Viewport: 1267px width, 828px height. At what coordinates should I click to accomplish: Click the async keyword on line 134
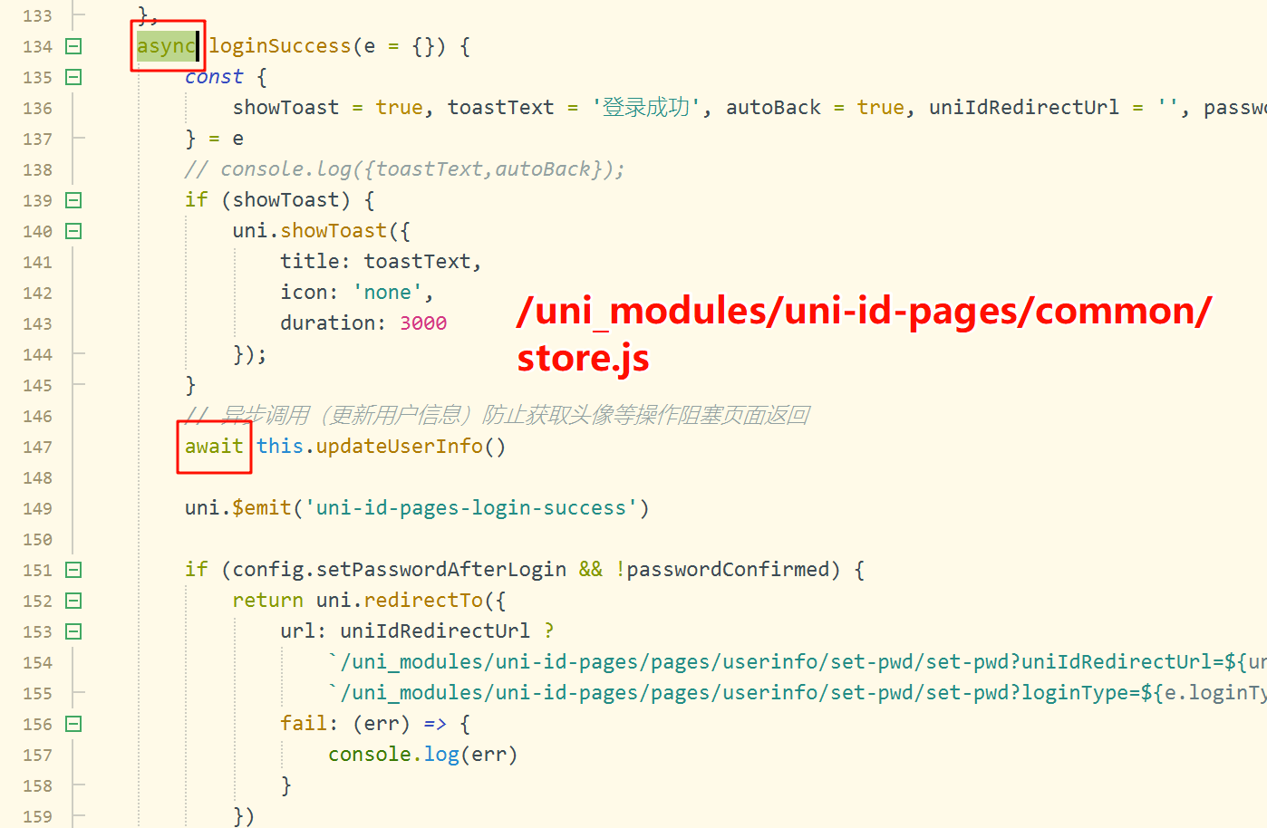tap(167, 46)
